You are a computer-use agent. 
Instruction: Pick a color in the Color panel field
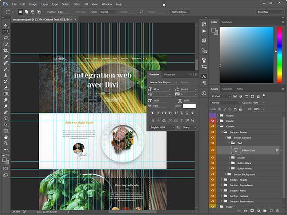point(247,55)
